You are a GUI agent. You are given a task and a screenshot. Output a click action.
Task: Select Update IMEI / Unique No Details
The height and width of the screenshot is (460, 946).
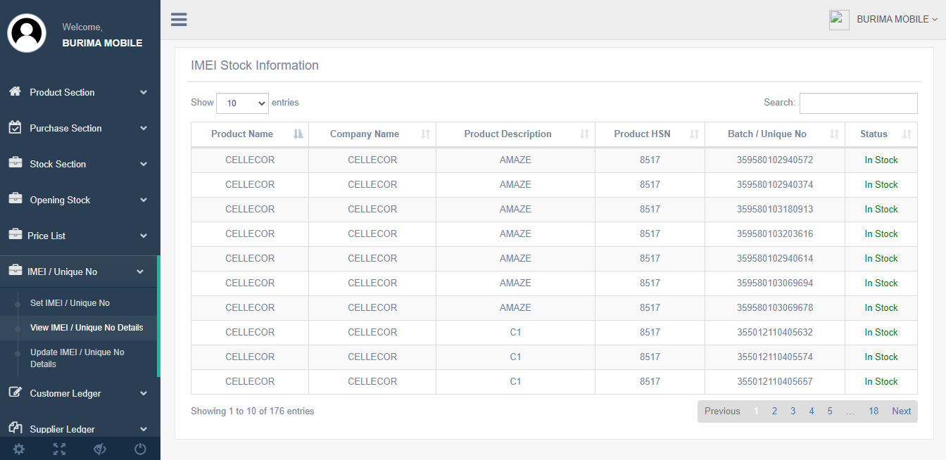[x=77, y=358]
